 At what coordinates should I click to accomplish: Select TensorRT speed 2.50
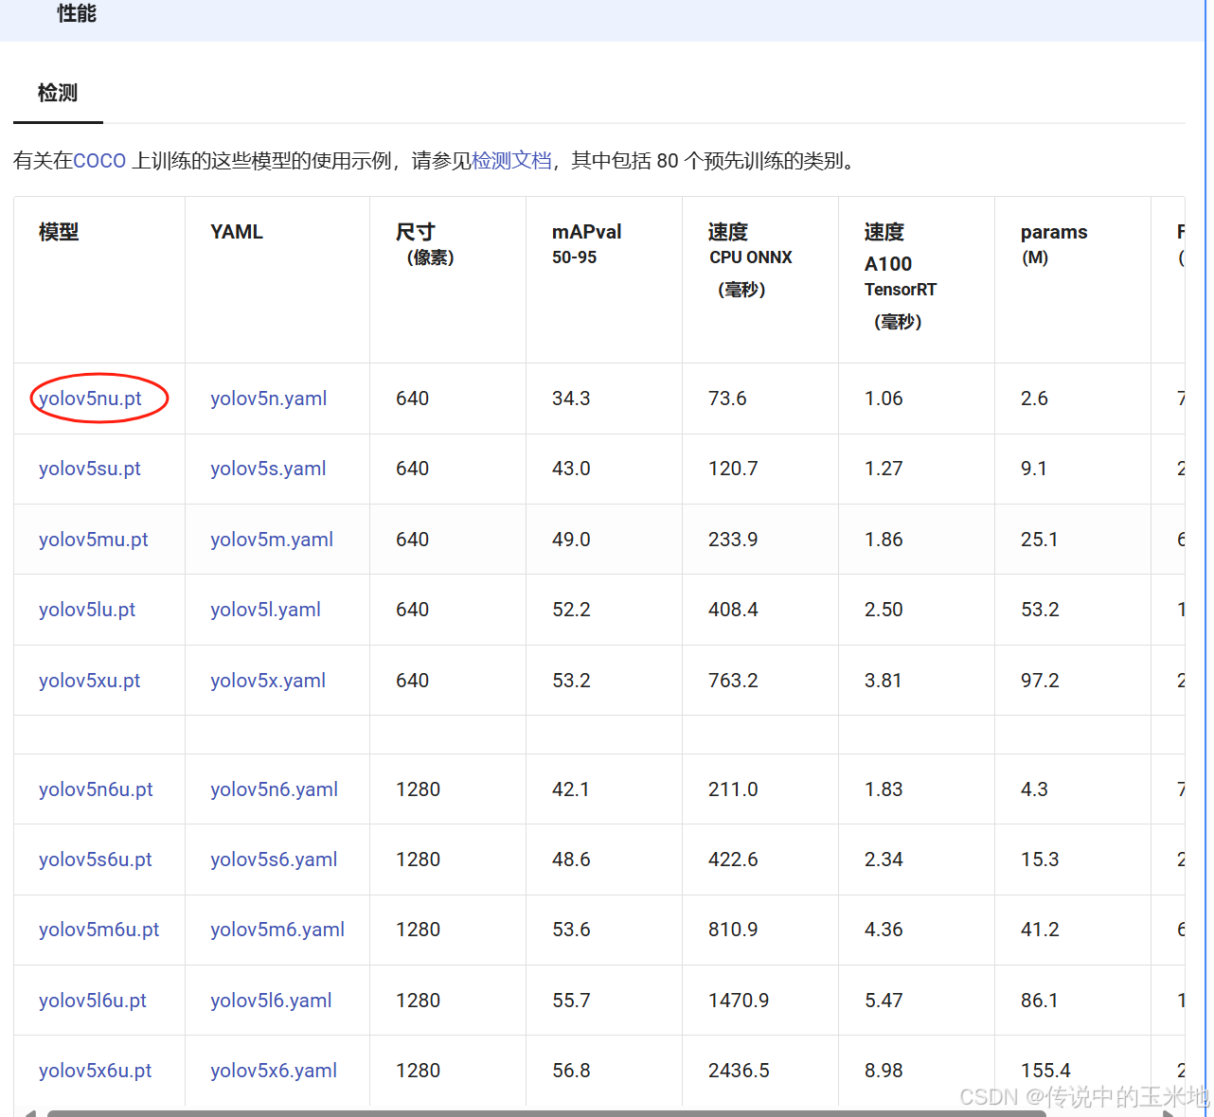[884, 610]
